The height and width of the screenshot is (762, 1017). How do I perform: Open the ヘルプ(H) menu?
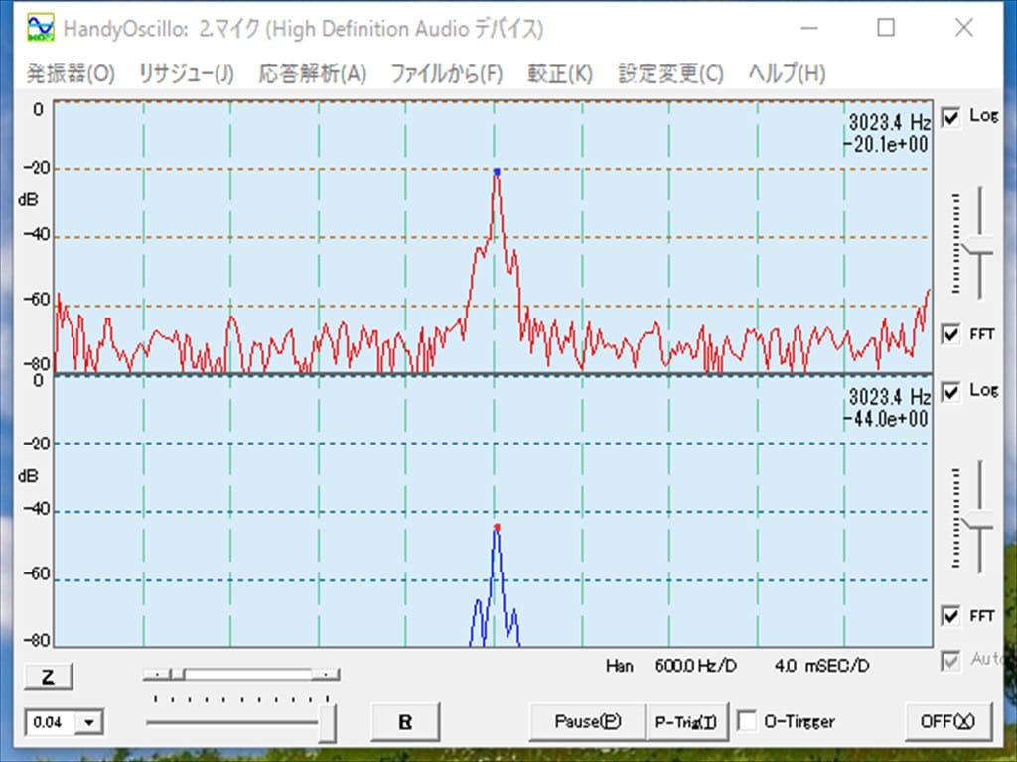tap(787, 73)
